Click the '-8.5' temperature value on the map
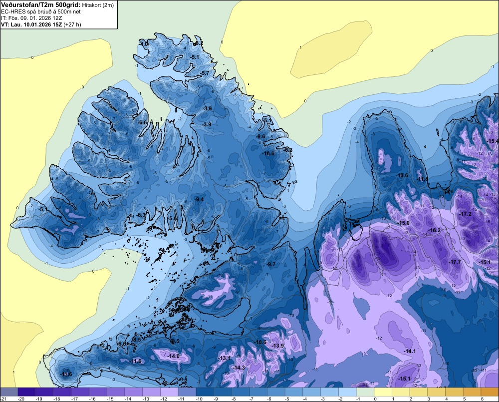The height and width of the screenshot is (402, 499). (136, 340)
